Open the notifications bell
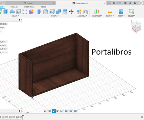 coord(130,3)
